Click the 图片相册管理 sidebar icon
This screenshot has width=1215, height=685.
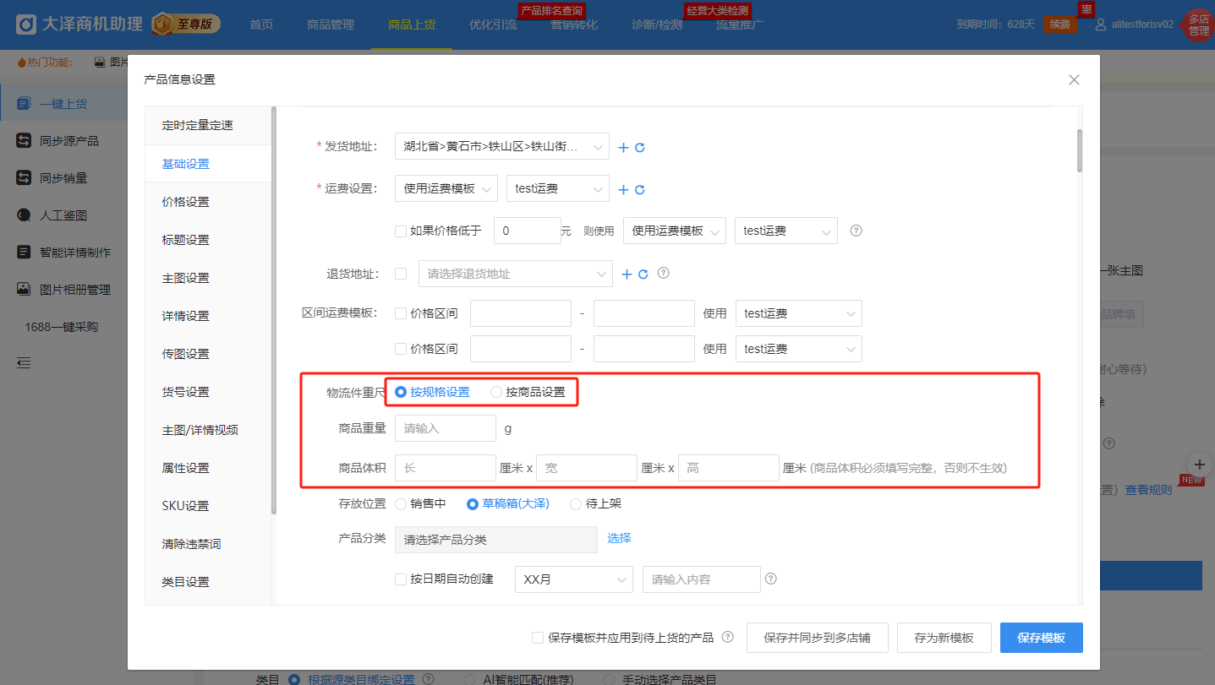[x=24, y=290]
